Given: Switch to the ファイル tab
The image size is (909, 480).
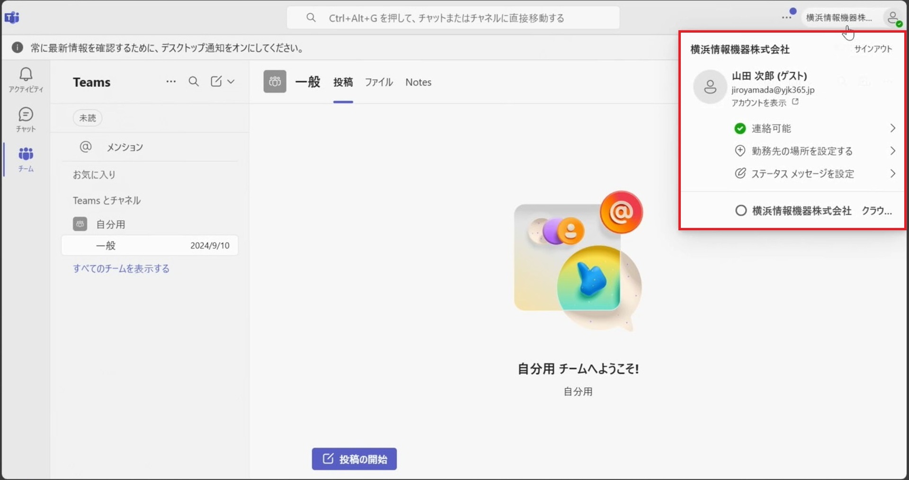Looking at the screenshot, I should click(379, 82).
